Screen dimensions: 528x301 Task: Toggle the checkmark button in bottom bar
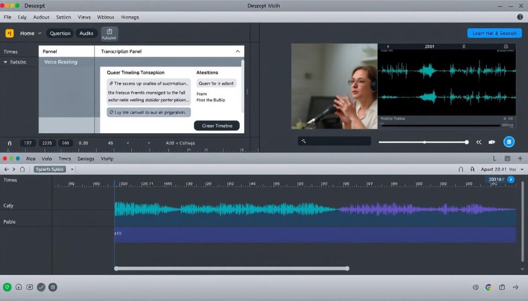click(41, 288)
